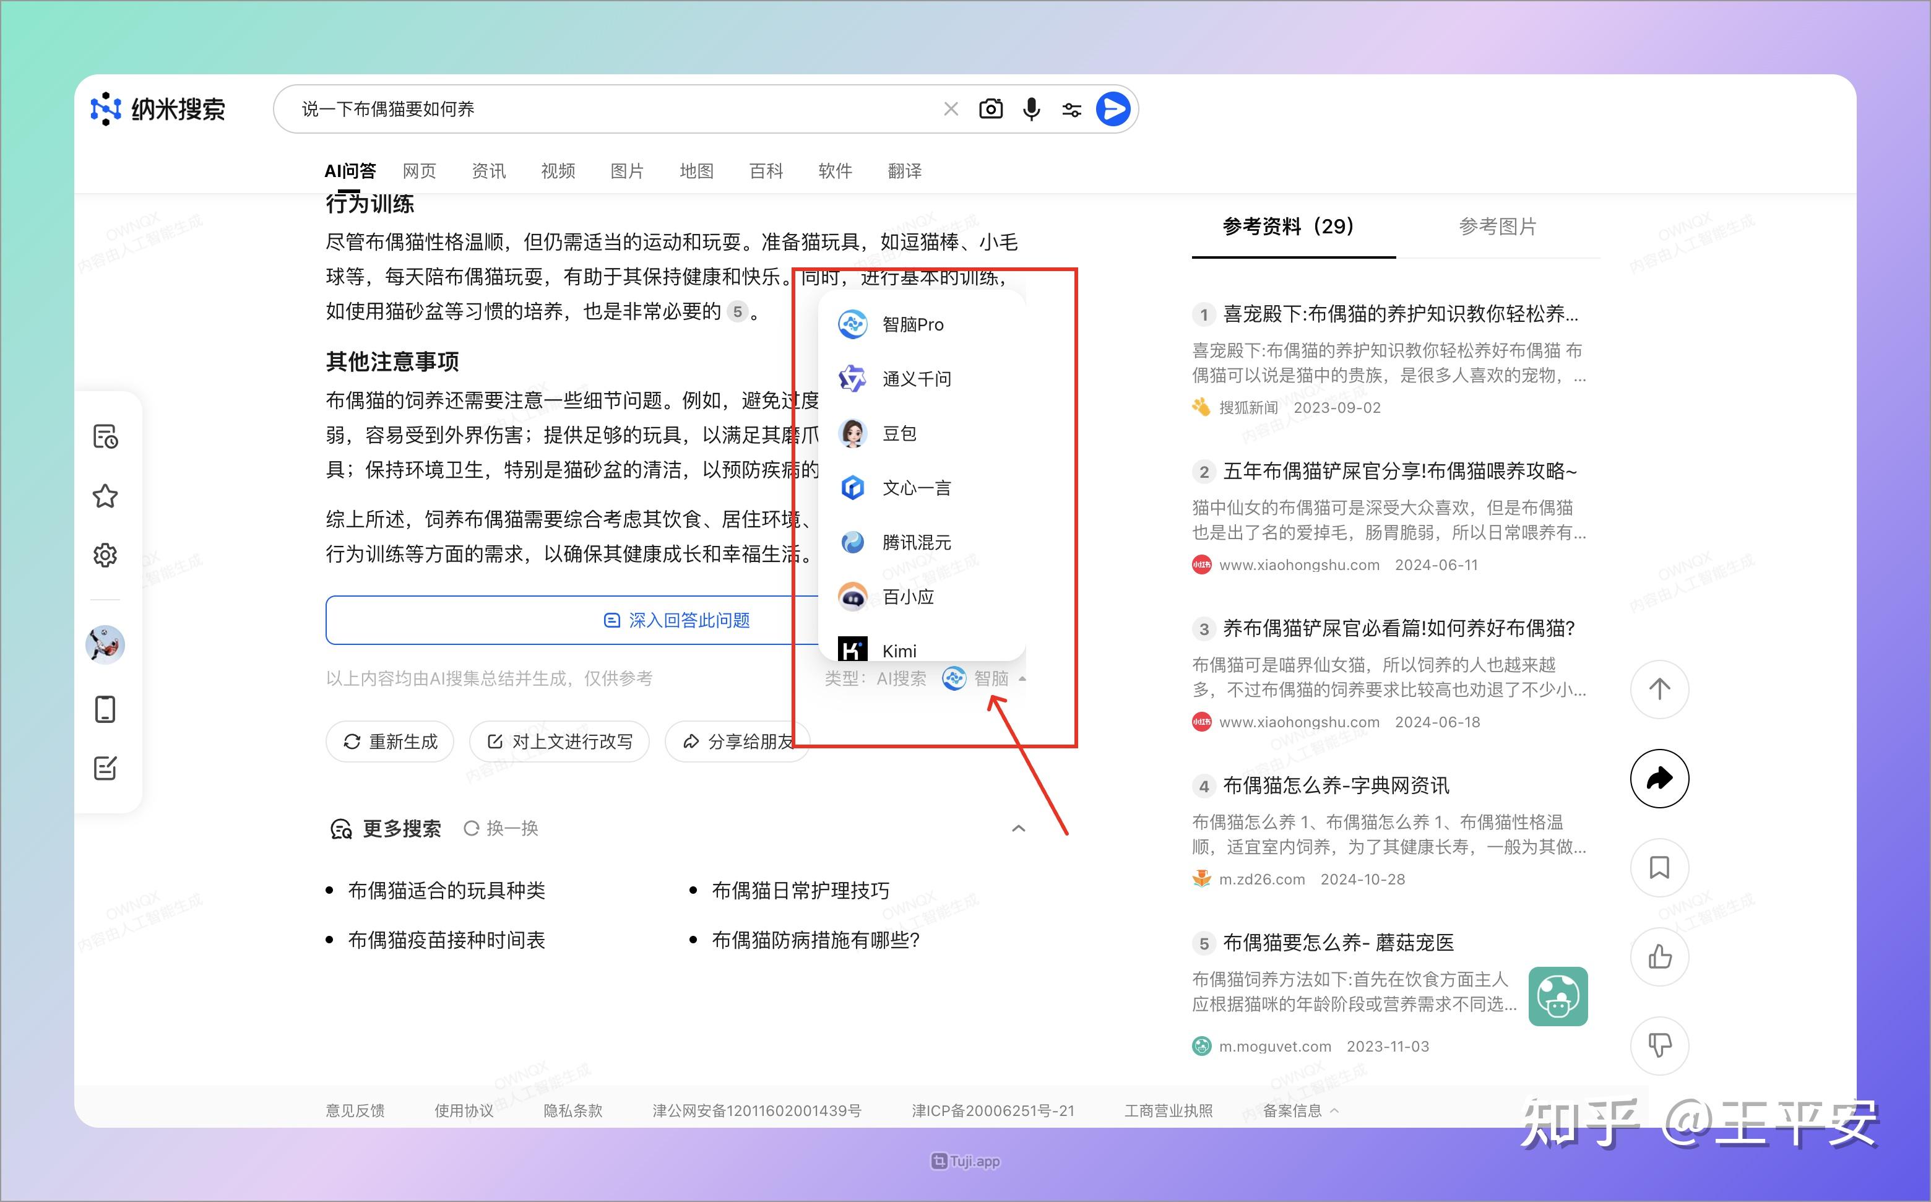Open history icon in left sidebar
1931x1202 pixels.
105,436
